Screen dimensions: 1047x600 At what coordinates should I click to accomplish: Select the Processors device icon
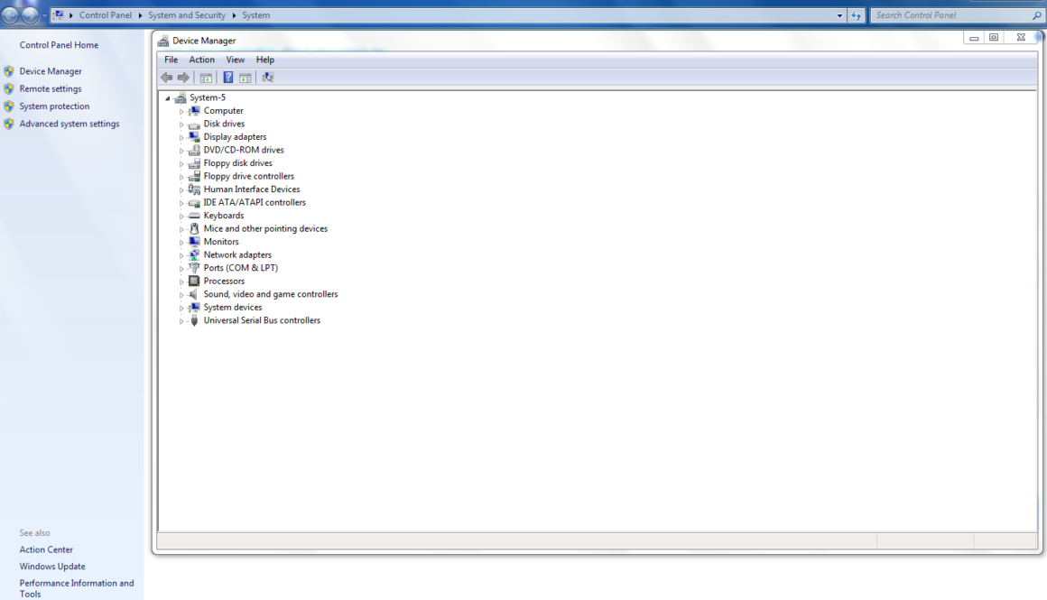(194, 282)
